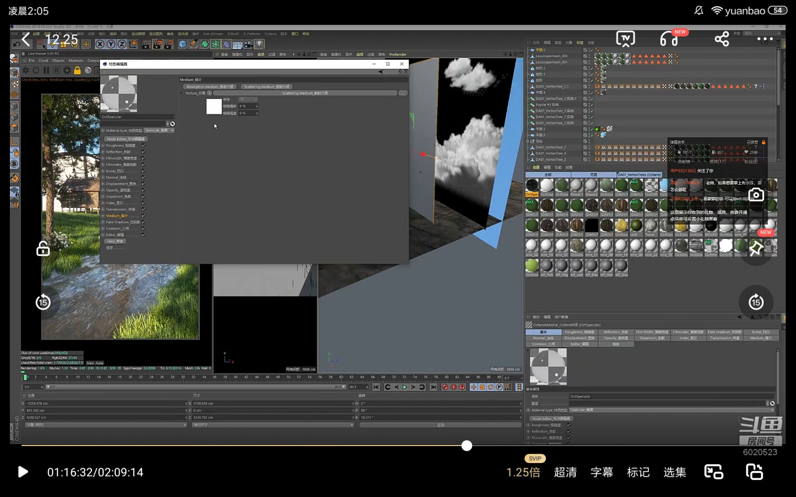Open Material type Specular dropdown in material editor
Viewport: 796px width, 497px height.
click(159, 130)
